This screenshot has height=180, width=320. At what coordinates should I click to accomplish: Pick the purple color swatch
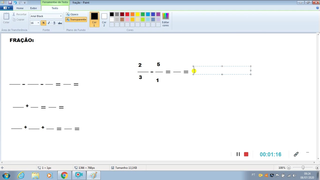pyautogui.click(x=158, y=14)
